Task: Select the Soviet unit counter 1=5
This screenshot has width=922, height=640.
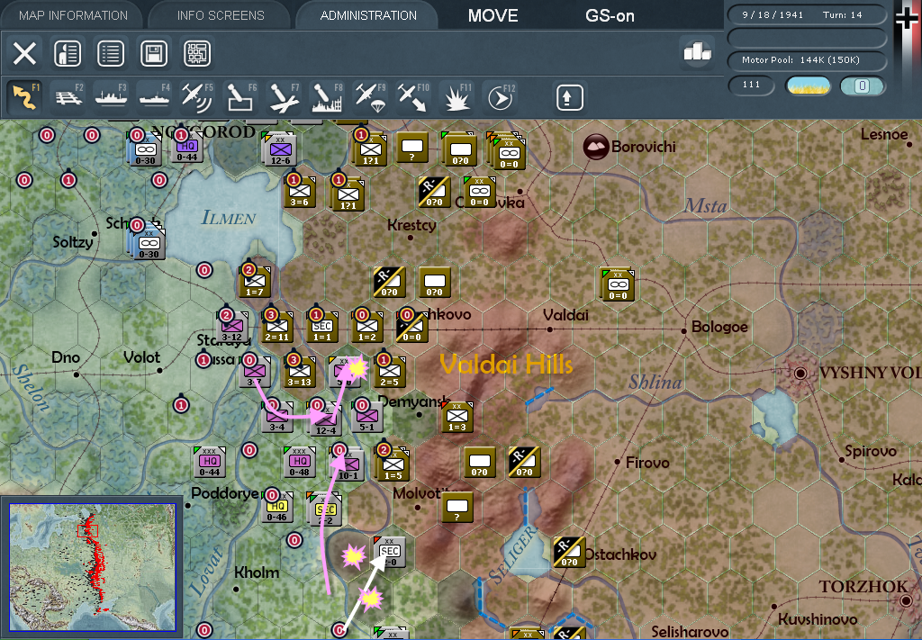Action: point(393,464)
